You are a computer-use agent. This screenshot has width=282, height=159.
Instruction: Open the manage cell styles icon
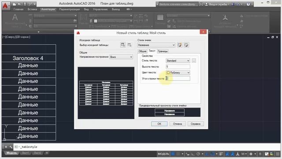coord(186,45)
